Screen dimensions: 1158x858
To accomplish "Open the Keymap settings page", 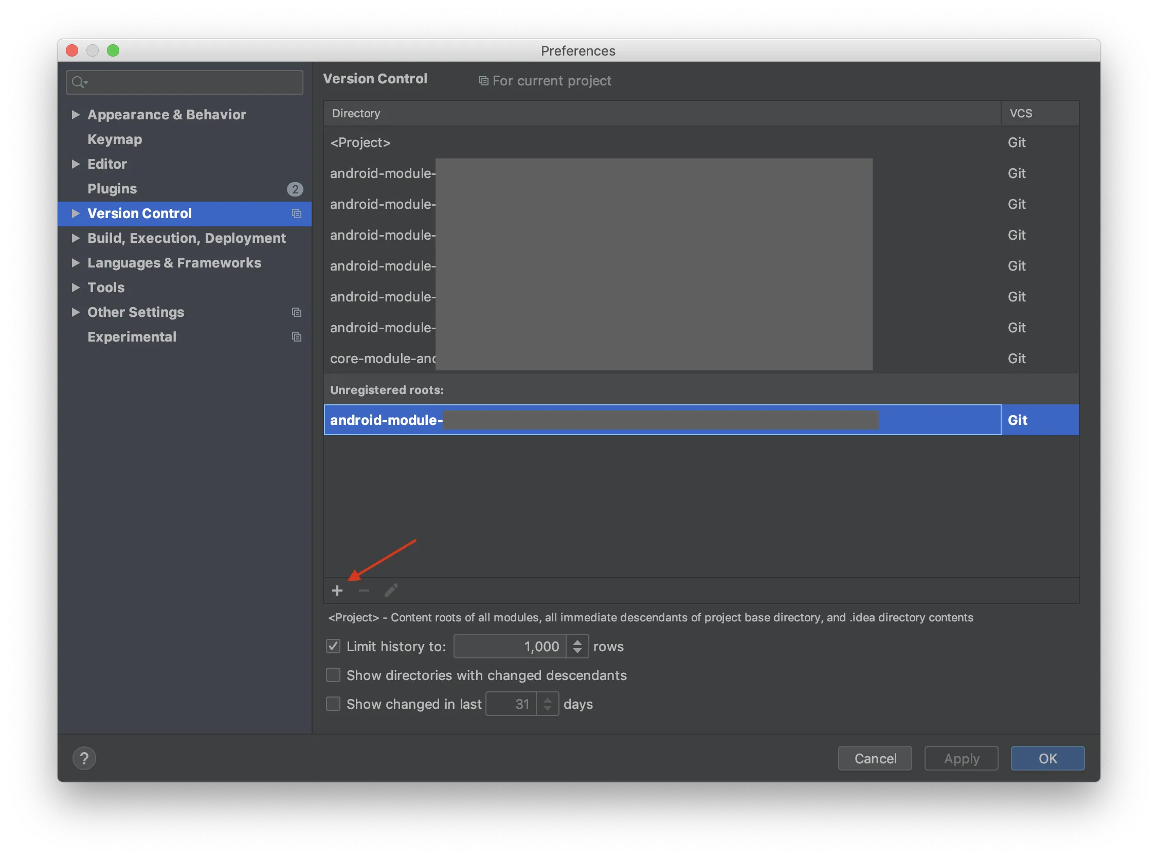I will (x=115, y=139).
